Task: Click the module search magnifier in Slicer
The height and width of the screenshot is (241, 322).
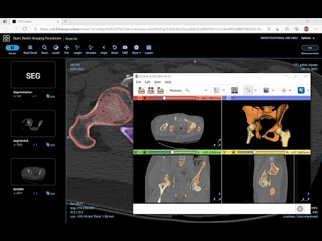Action: (x=187, y=90)
